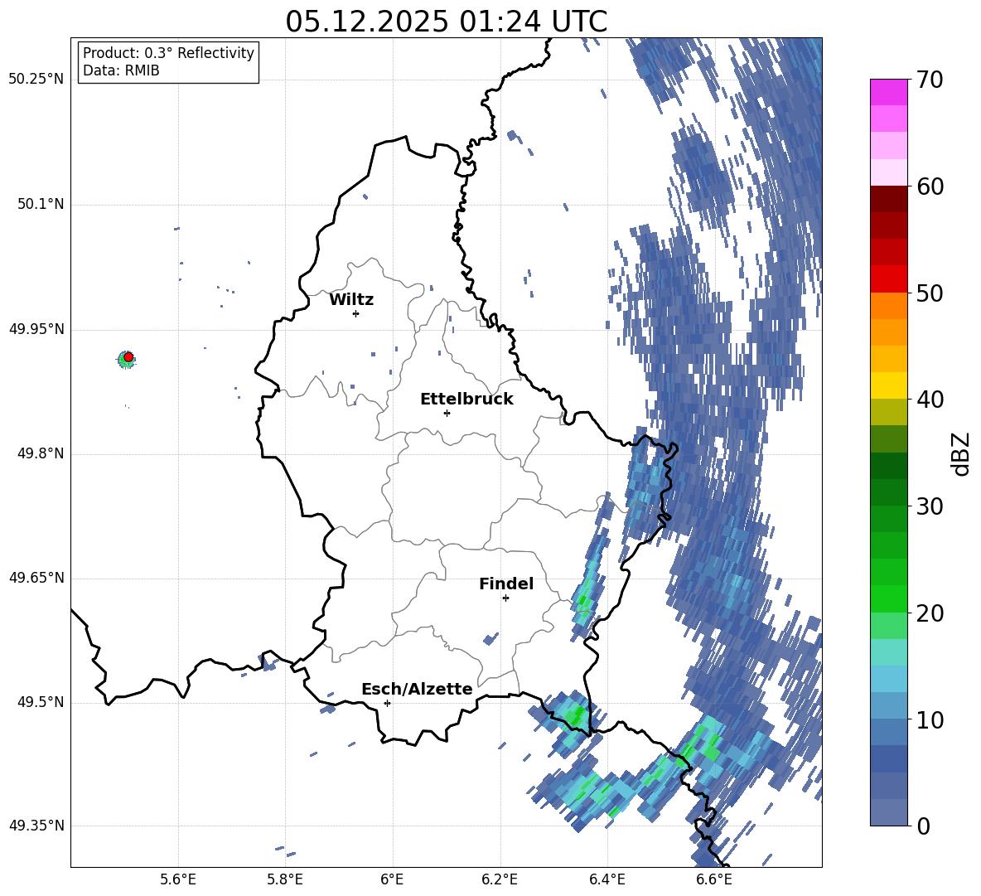Click the 49.95°N latitude label
981x896 pixels.
[36, 329]
